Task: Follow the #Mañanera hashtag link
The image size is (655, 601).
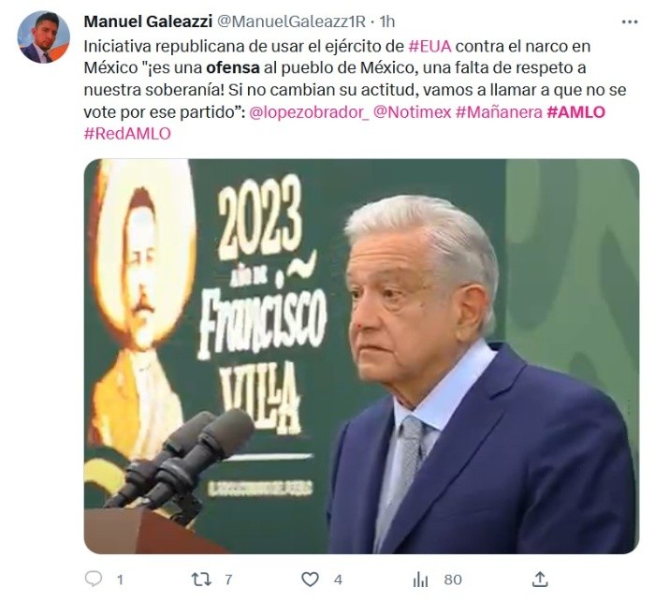Action: [499, 112]
